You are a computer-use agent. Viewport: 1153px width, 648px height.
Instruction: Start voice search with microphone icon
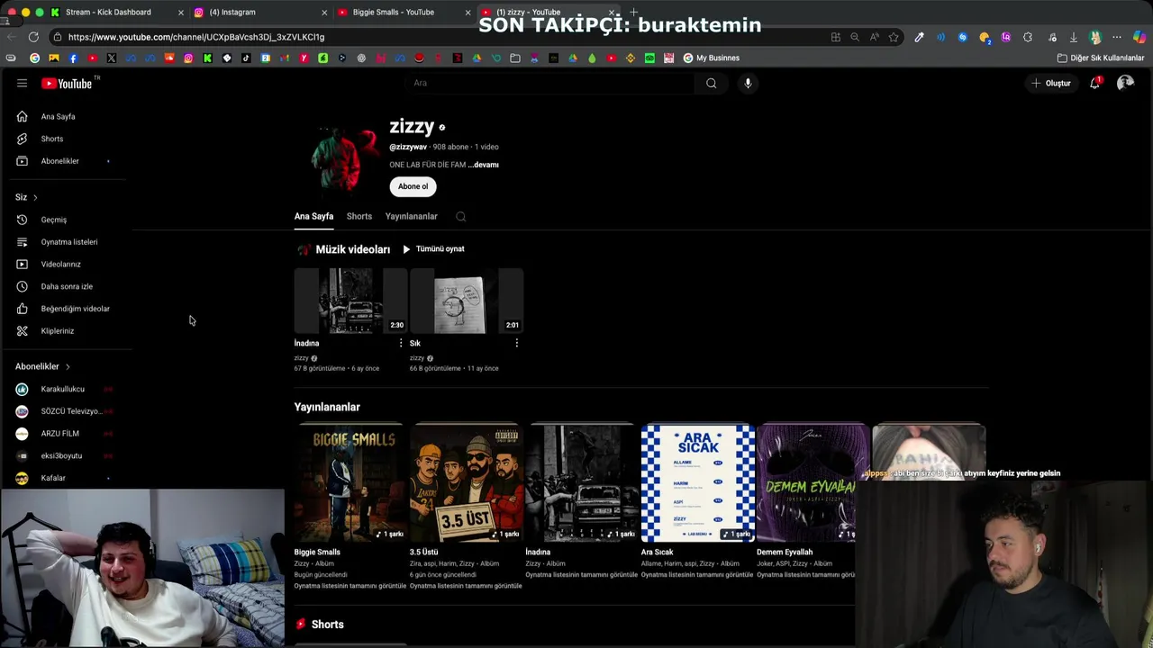pyautogui.click(x=748, y=83)
